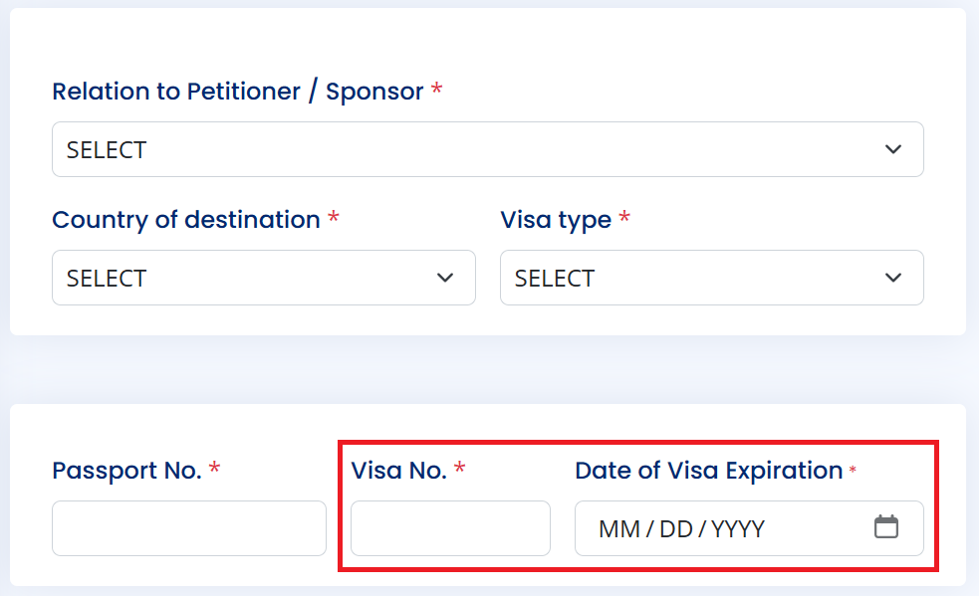Focus the Passport No. text field

pyautogui.click(x=189, y=528)
